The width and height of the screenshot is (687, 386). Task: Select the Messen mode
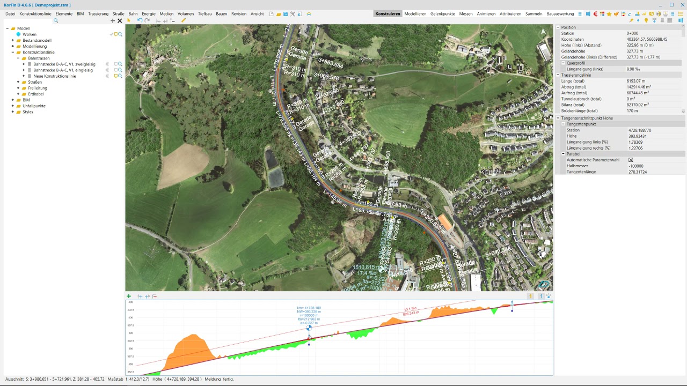466,14
